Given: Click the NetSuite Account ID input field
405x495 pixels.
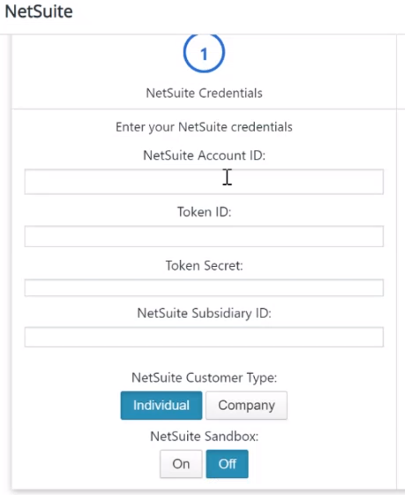Looking at the screenshot, I should (x=204, y=181).
